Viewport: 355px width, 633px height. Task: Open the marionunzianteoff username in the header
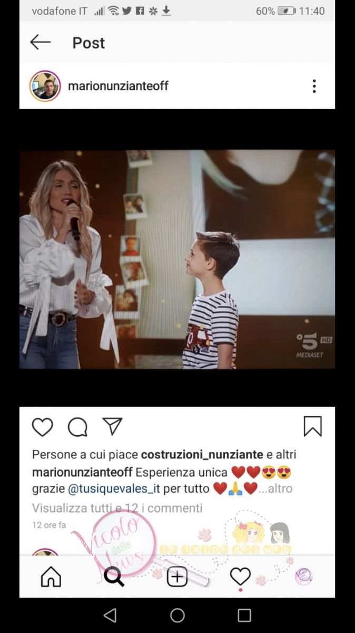(118, 86)
